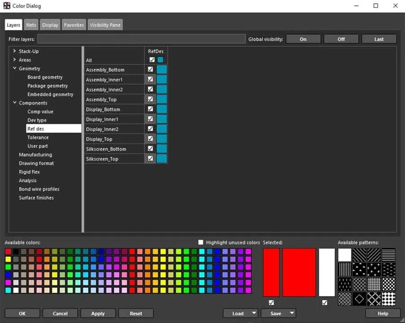Select the solid white pattern swatch
This screenshot has height=323, width=405.
344,255
